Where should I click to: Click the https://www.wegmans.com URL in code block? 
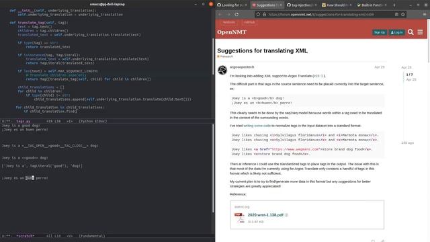point(296,149)
